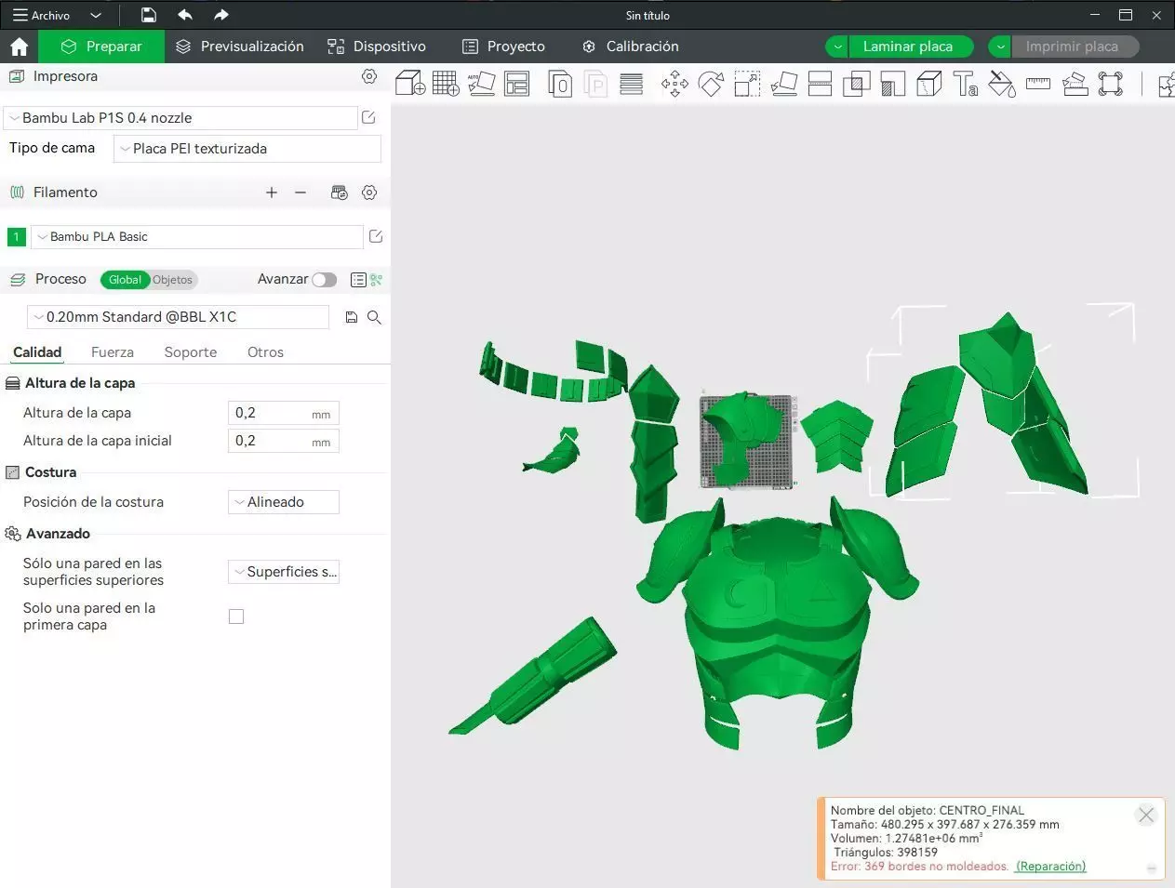This screenshot has width=1175, height=888.
Task: Open the Archivo menu dropdown arrow
Action: coord(96,15)
